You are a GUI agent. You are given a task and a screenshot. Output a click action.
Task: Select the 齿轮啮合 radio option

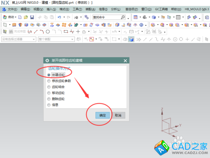(49, 87)
